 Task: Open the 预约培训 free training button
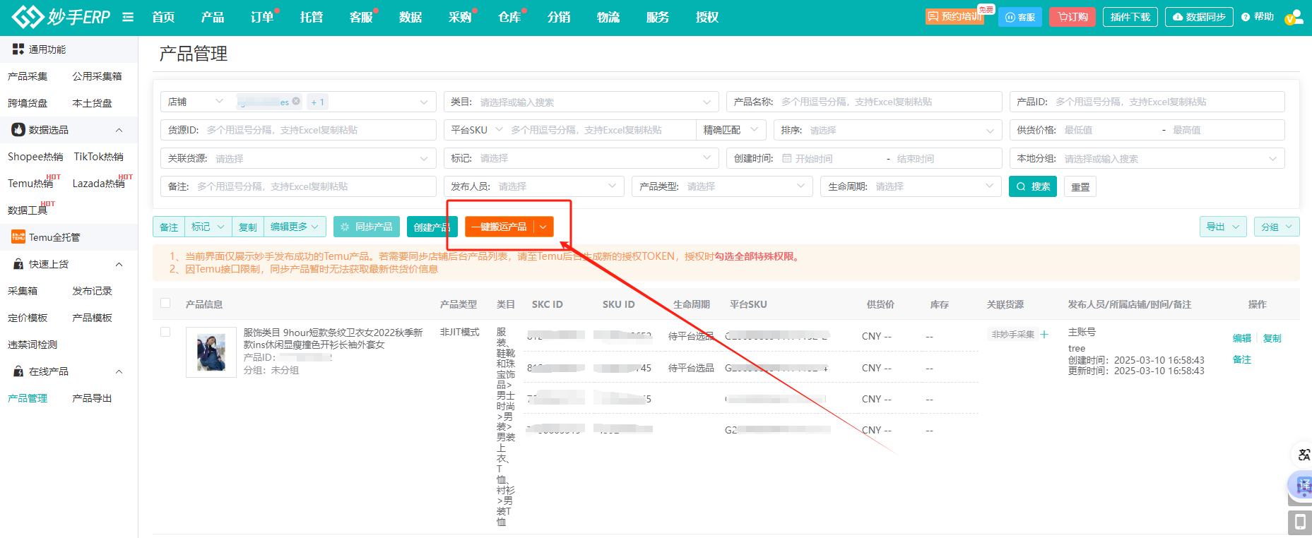pos(955,17)
